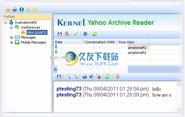Click the save icon above conversation list

click(60, 34)
